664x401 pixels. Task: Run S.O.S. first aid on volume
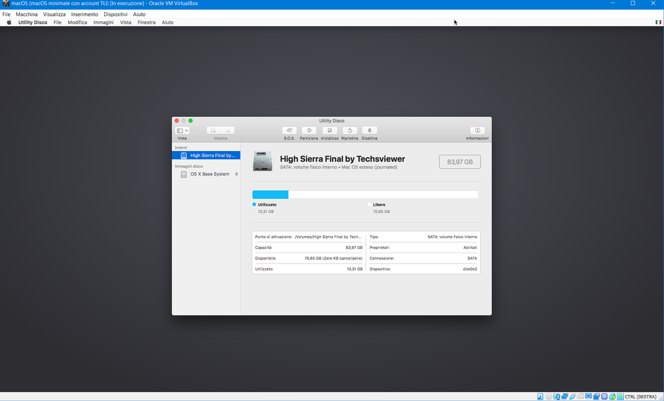point(289,131)
